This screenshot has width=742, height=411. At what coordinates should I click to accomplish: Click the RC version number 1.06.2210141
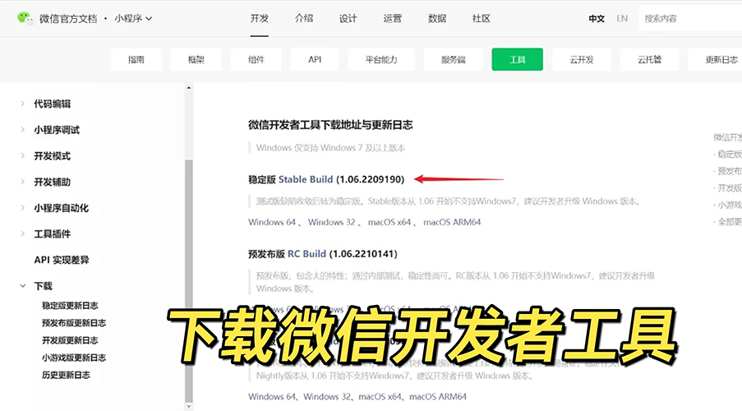point(363,254)
